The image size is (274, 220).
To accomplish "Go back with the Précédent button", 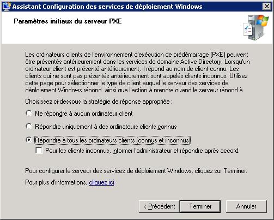I will (159, 206).
